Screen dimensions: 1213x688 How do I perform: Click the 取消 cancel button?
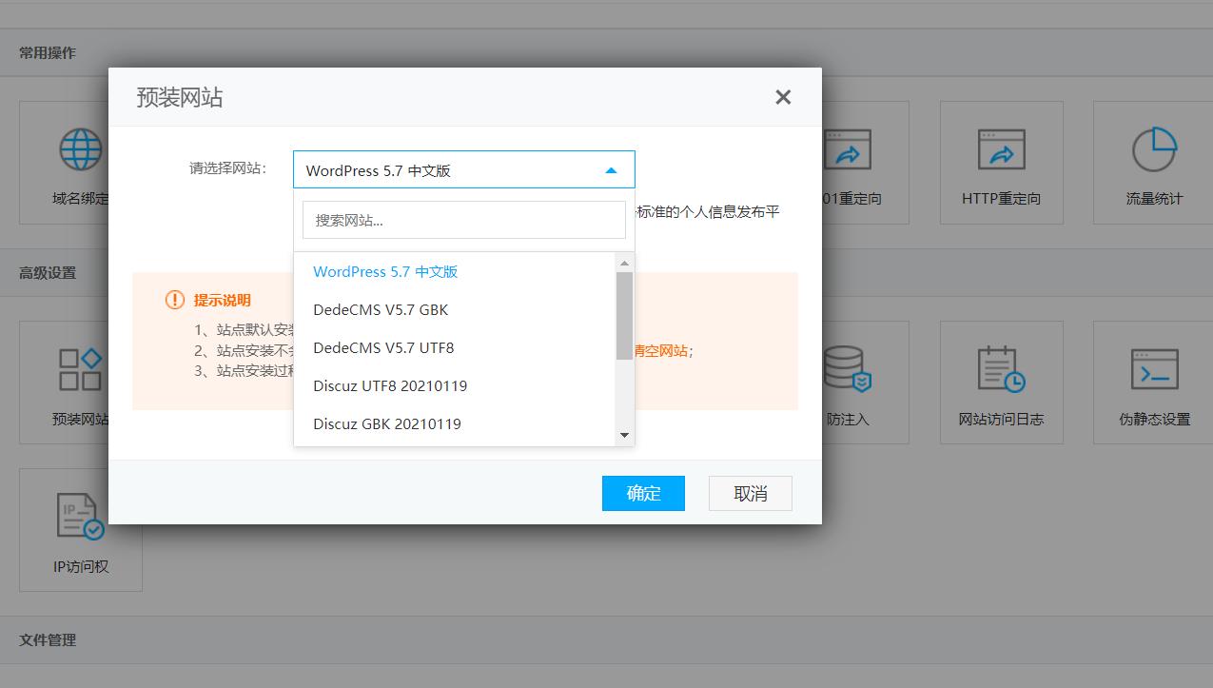tap(750, 493)
